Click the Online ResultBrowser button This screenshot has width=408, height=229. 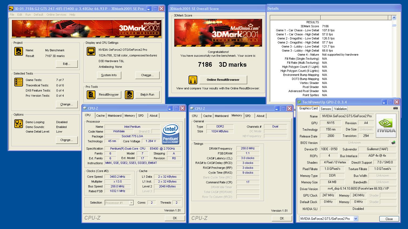(x=223, y=80)
